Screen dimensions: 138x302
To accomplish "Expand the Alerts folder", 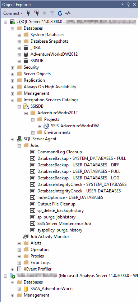I will 19,243.
